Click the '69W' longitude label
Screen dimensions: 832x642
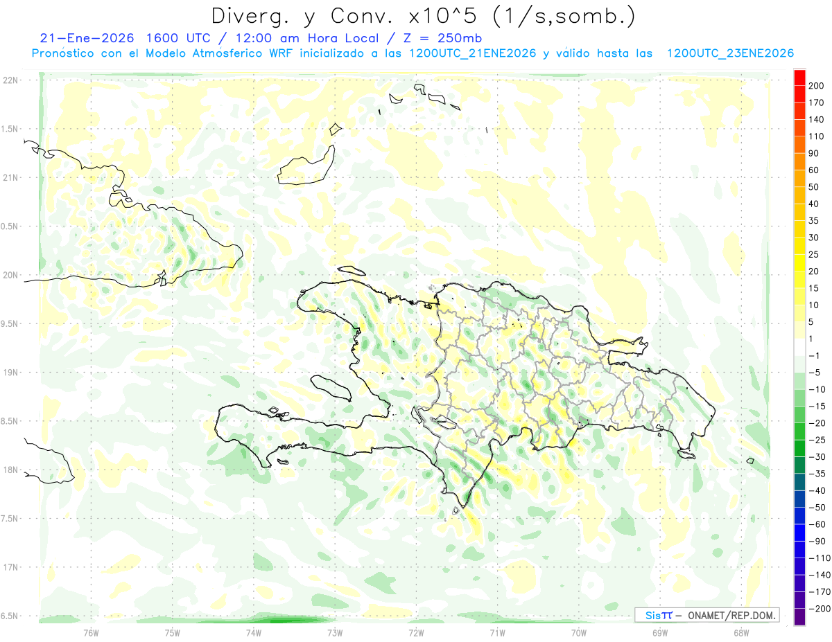(x=660, y=633)
